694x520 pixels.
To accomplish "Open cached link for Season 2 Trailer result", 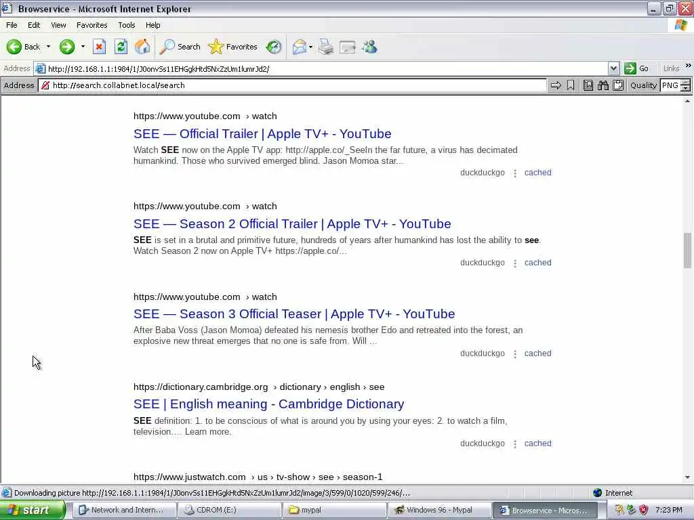I will coord(537,263).
